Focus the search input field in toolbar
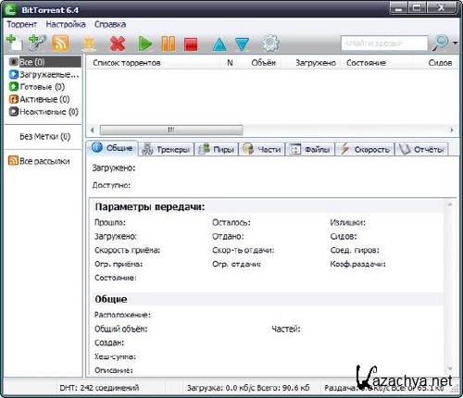Image resolution: width=463 pixels, height=398 pixels. coord(384,44)
